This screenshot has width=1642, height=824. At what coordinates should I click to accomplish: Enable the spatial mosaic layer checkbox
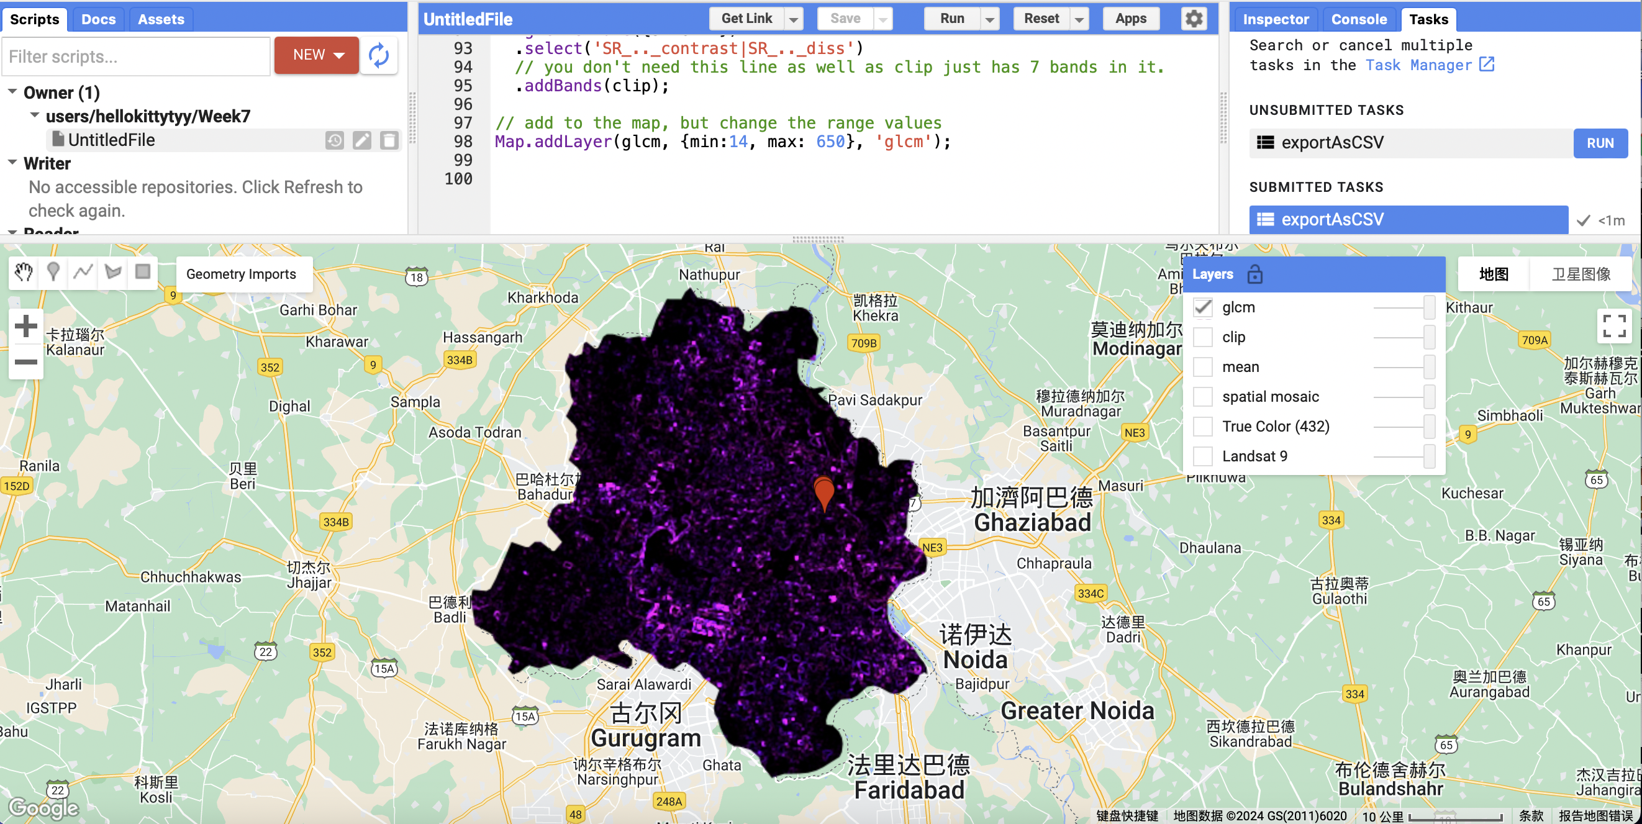click(x=1203, y=396)
